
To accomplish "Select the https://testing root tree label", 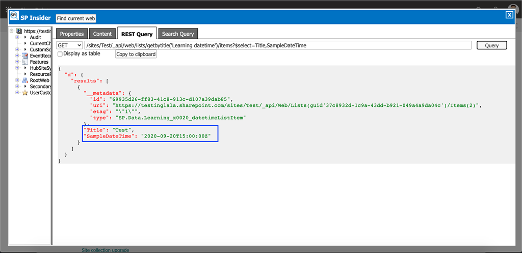I will 37,31.
